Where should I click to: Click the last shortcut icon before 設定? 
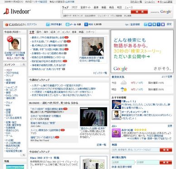163,25
